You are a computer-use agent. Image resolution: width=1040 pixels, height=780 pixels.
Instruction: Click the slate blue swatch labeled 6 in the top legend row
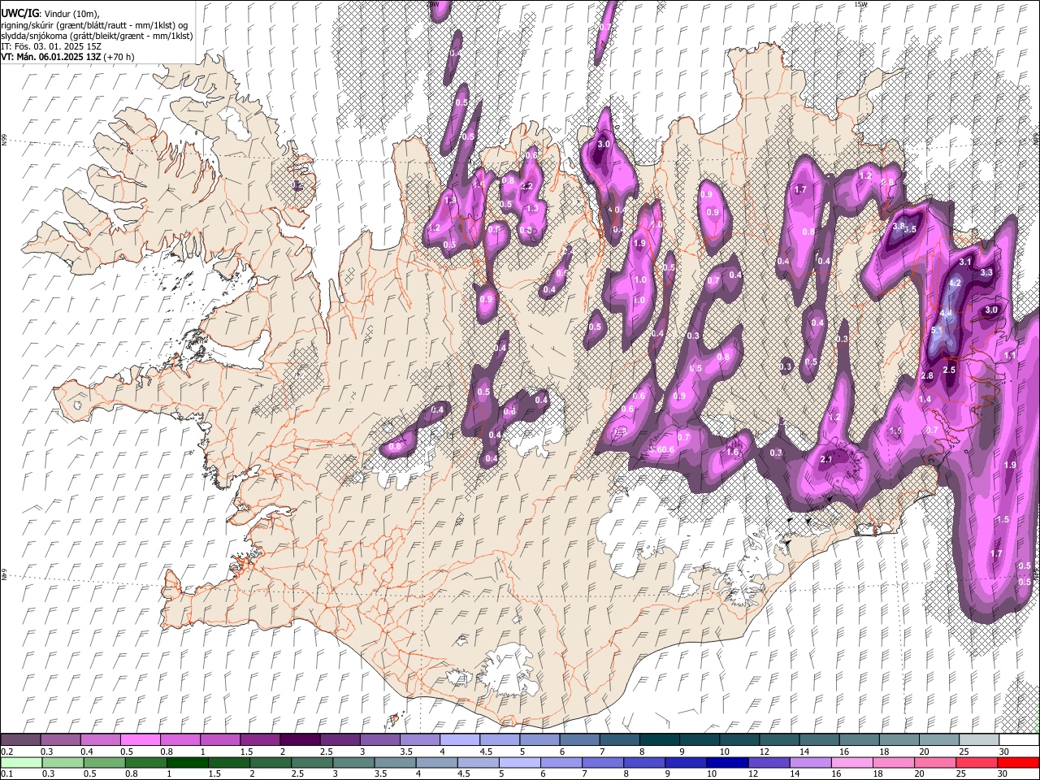579,740
